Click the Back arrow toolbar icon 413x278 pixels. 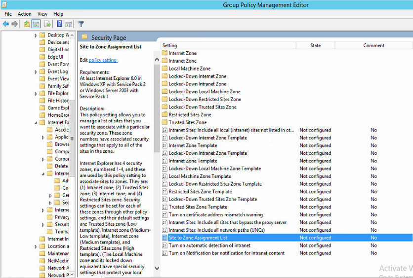tap(6, 24)
